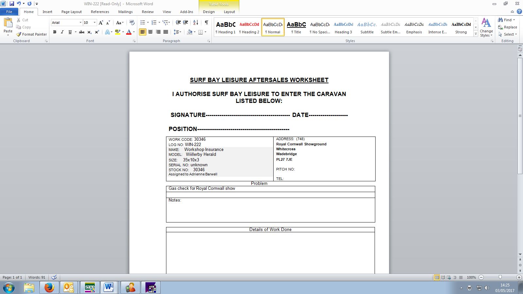The width and height of the screenshot is (523, 294).
Task: Click the Undo icon in quick access toolbar
Action: tap(19, 4)
